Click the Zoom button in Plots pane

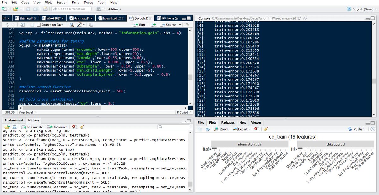click(221, 129)
